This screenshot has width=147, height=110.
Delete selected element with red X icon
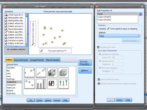pyautogui.click(x=140, y=14)
